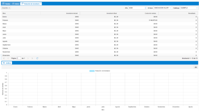
Task: Go to the previous page
Action: 8,58
